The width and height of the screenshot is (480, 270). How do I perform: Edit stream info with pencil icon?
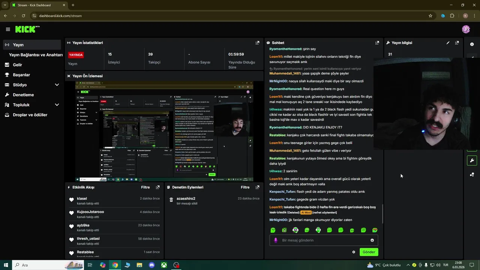coord(448,43)
